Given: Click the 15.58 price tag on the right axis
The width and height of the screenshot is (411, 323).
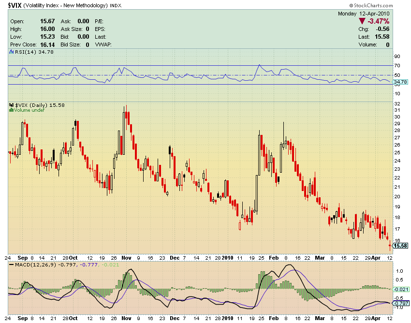Looking at the screenshot, I should (401, 246).
